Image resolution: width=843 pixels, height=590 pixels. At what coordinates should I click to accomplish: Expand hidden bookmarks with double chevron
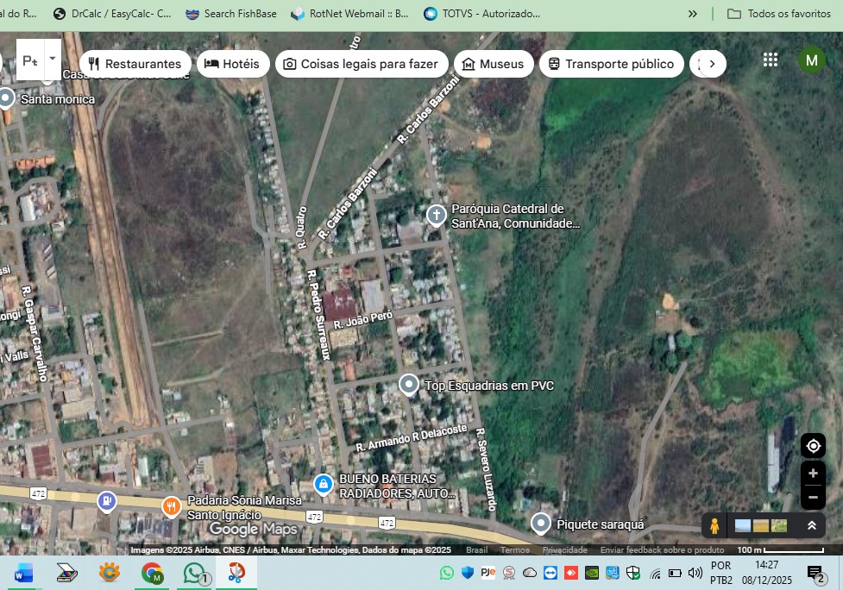(x=692, y=14)
